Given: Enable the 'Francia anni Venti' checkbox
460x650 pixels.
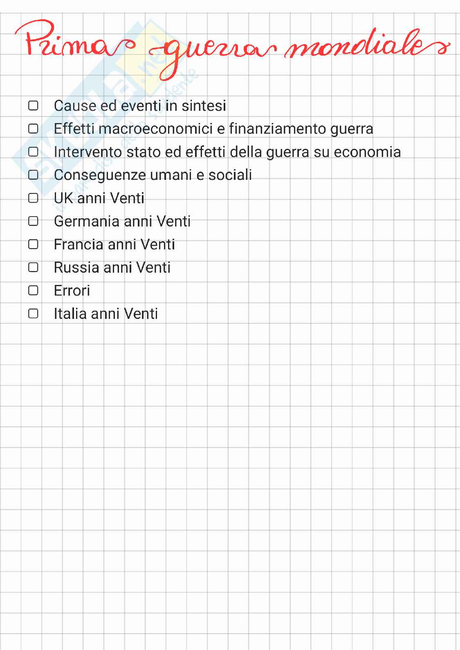Looking at the screenshot, I should [x=33, y=244].
